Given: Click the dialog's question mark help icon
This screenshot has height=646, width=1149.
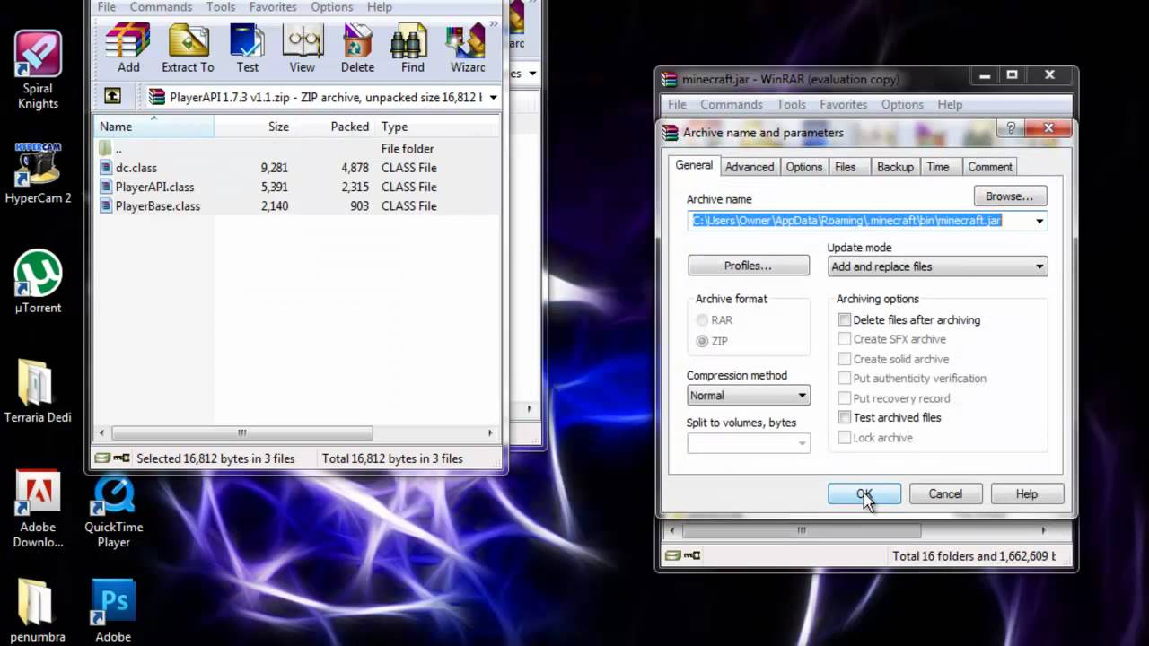Looking at the screenshot, I should (x=1012, y=128).
